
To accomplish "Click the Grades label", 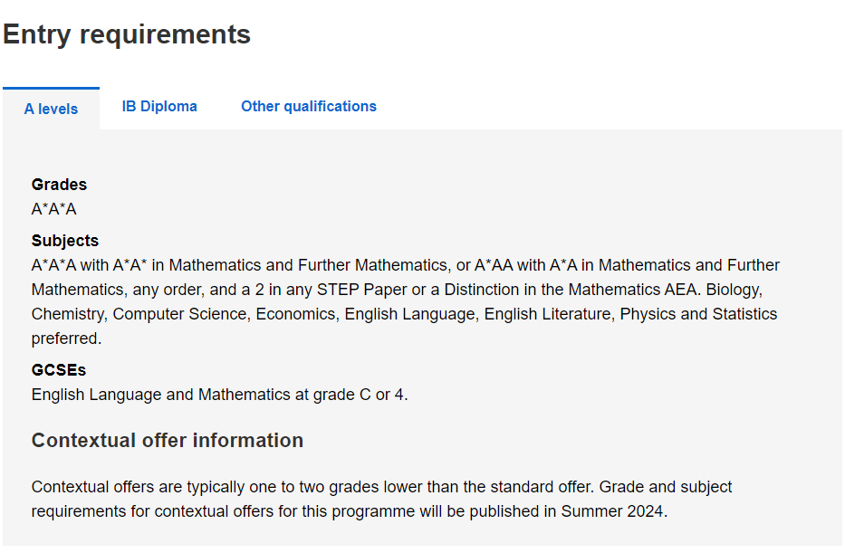I will [59, 184].
